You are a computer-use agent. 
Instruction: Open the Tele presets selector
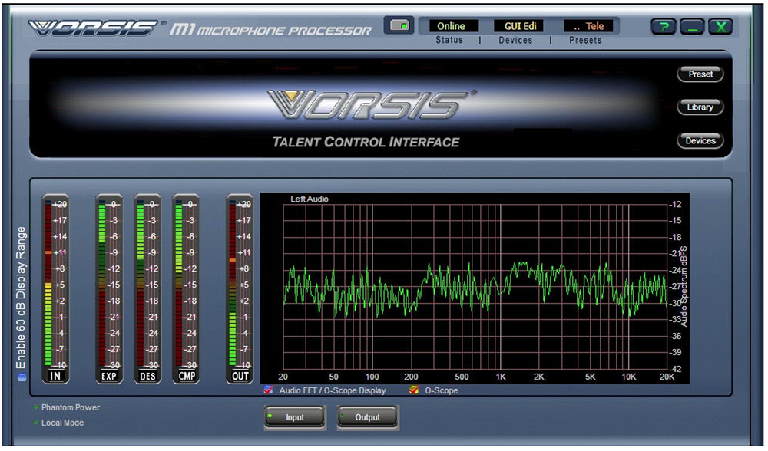590,25
